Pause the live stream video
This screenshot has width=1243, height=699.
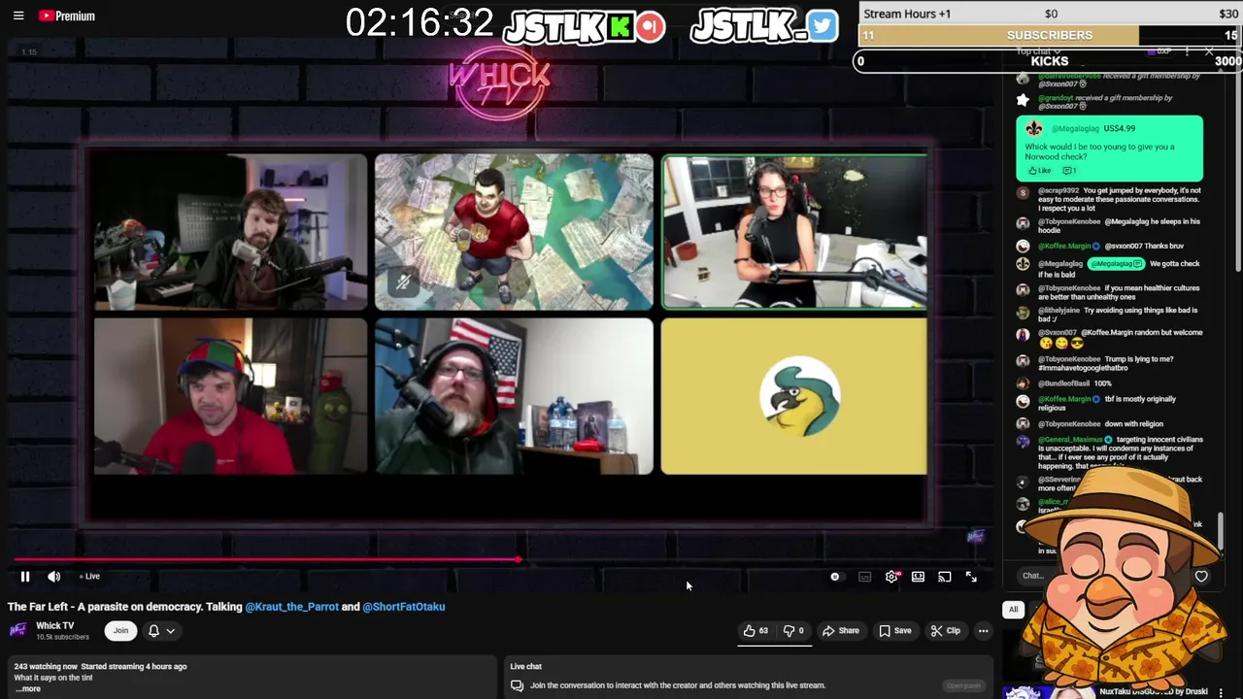[x=25, y=577]
